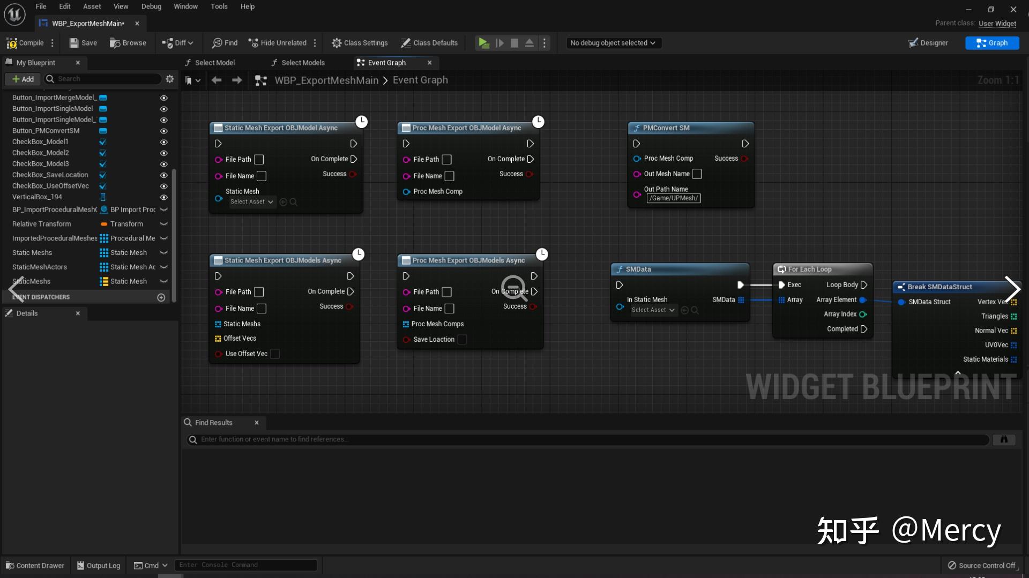Switch to Designer view
Viewport: 1029px width, 578px height.
click(x=928, y=43)
